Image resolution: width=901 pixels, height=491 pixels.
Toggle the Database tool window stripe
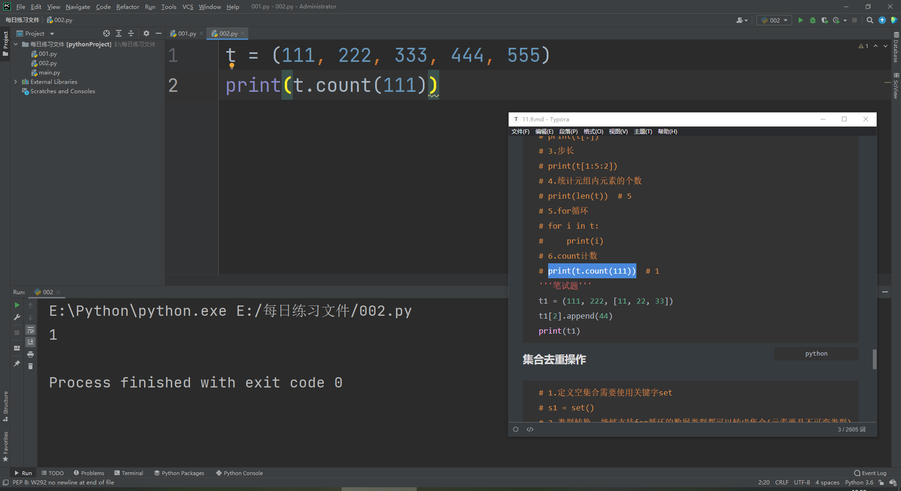pyautogui.click(x=896, y=47)
